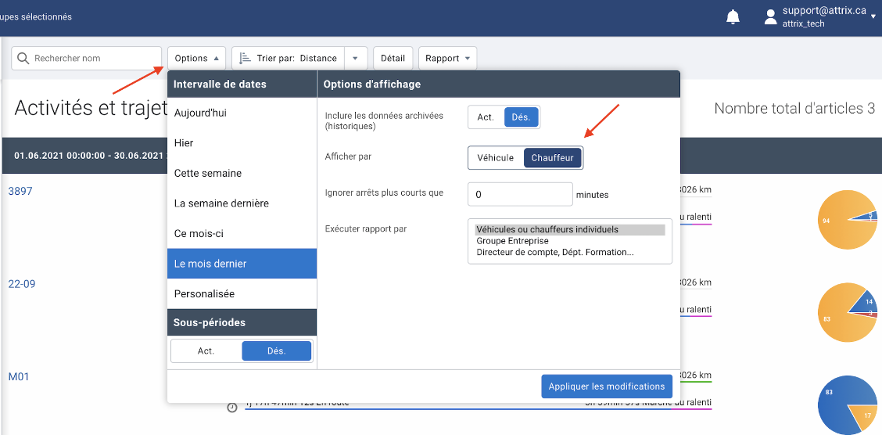
Task: Click the Nombre total d'articles 3 text
Action: (794, 109)
